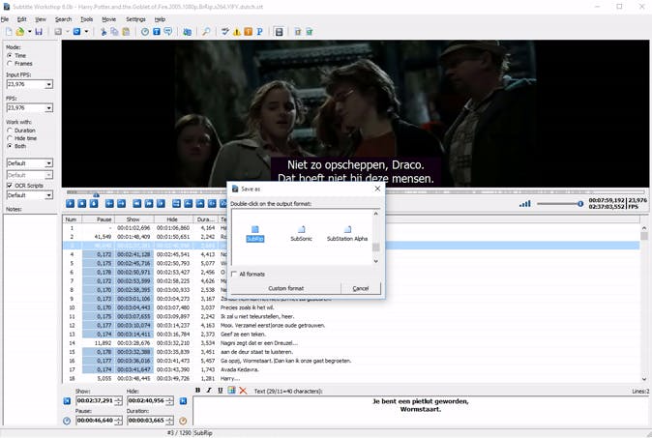Viewport: 652px width, 438px height.
Task: Click the orange information toolbar icon
Action: 249,32
